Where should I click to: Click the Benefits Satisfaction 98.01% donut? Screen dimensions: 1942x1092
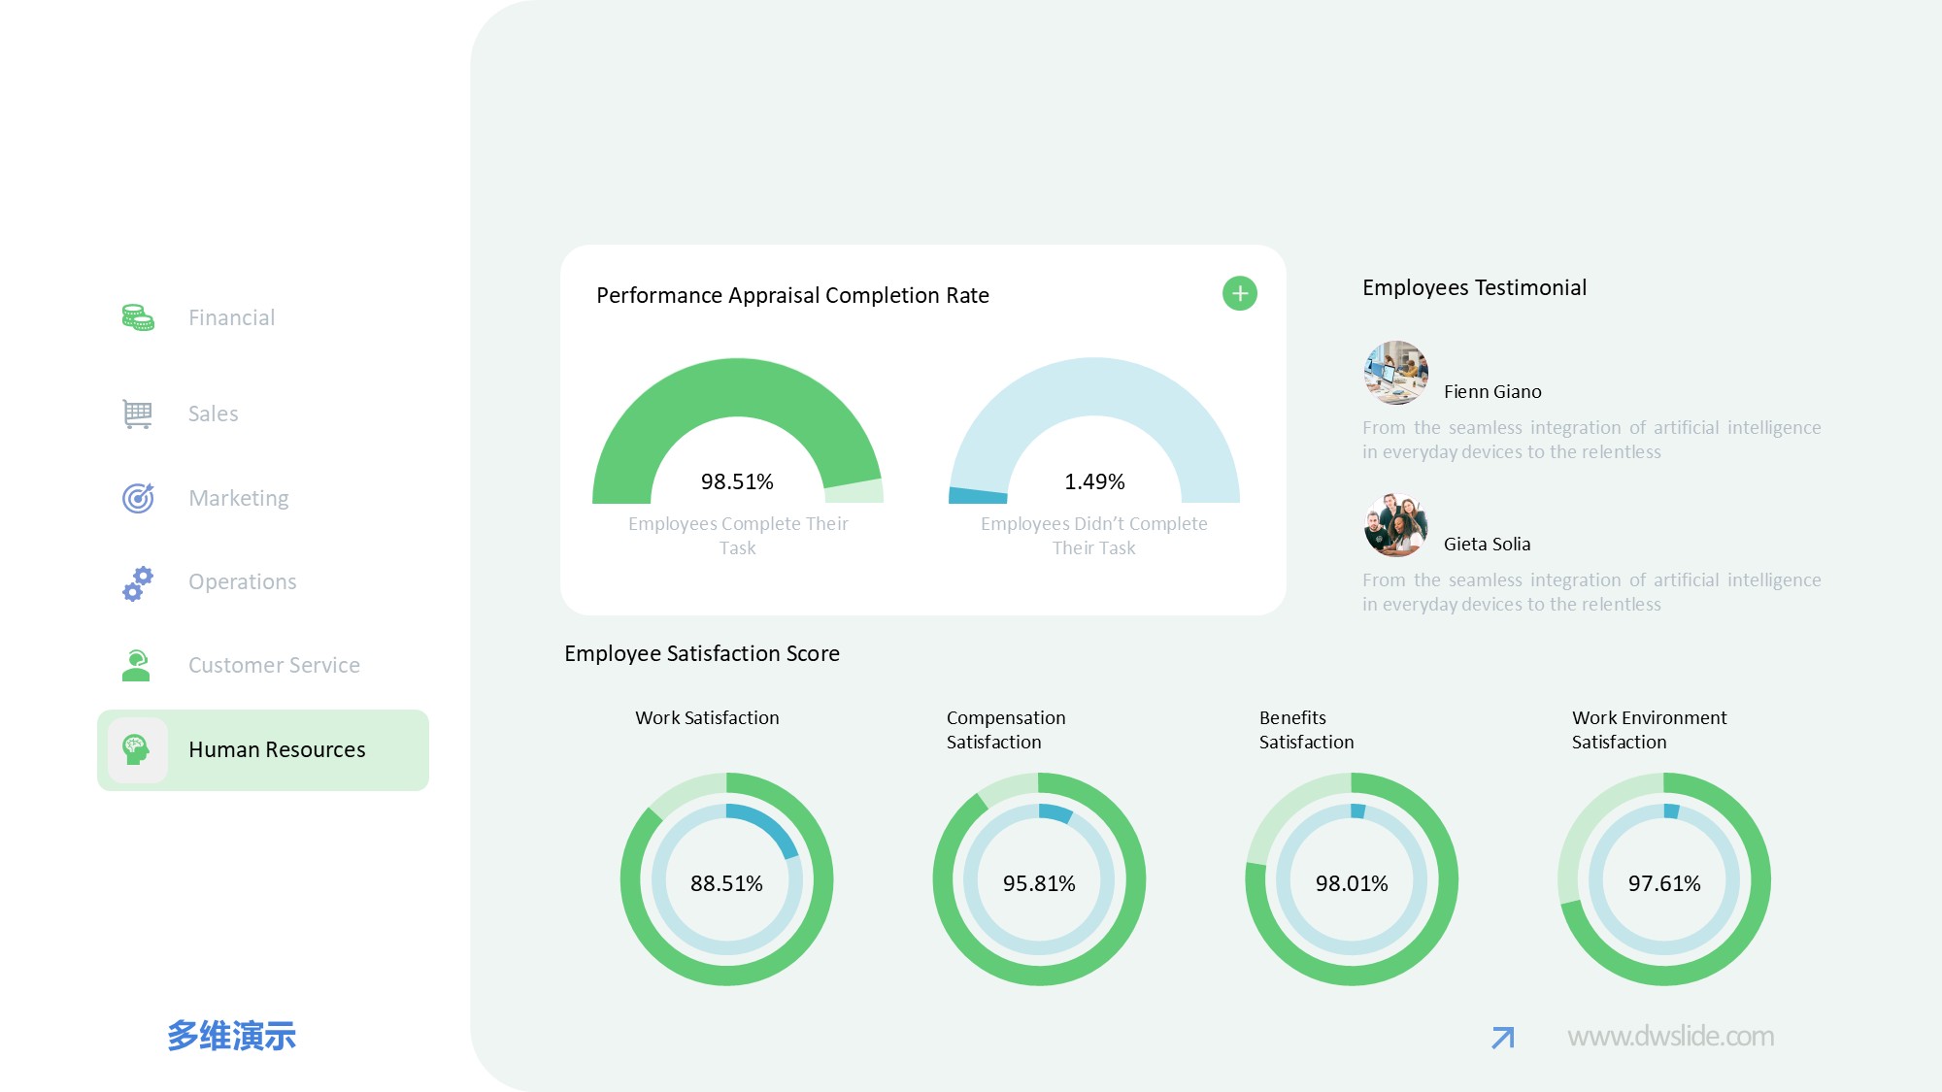coord(1351,880)
